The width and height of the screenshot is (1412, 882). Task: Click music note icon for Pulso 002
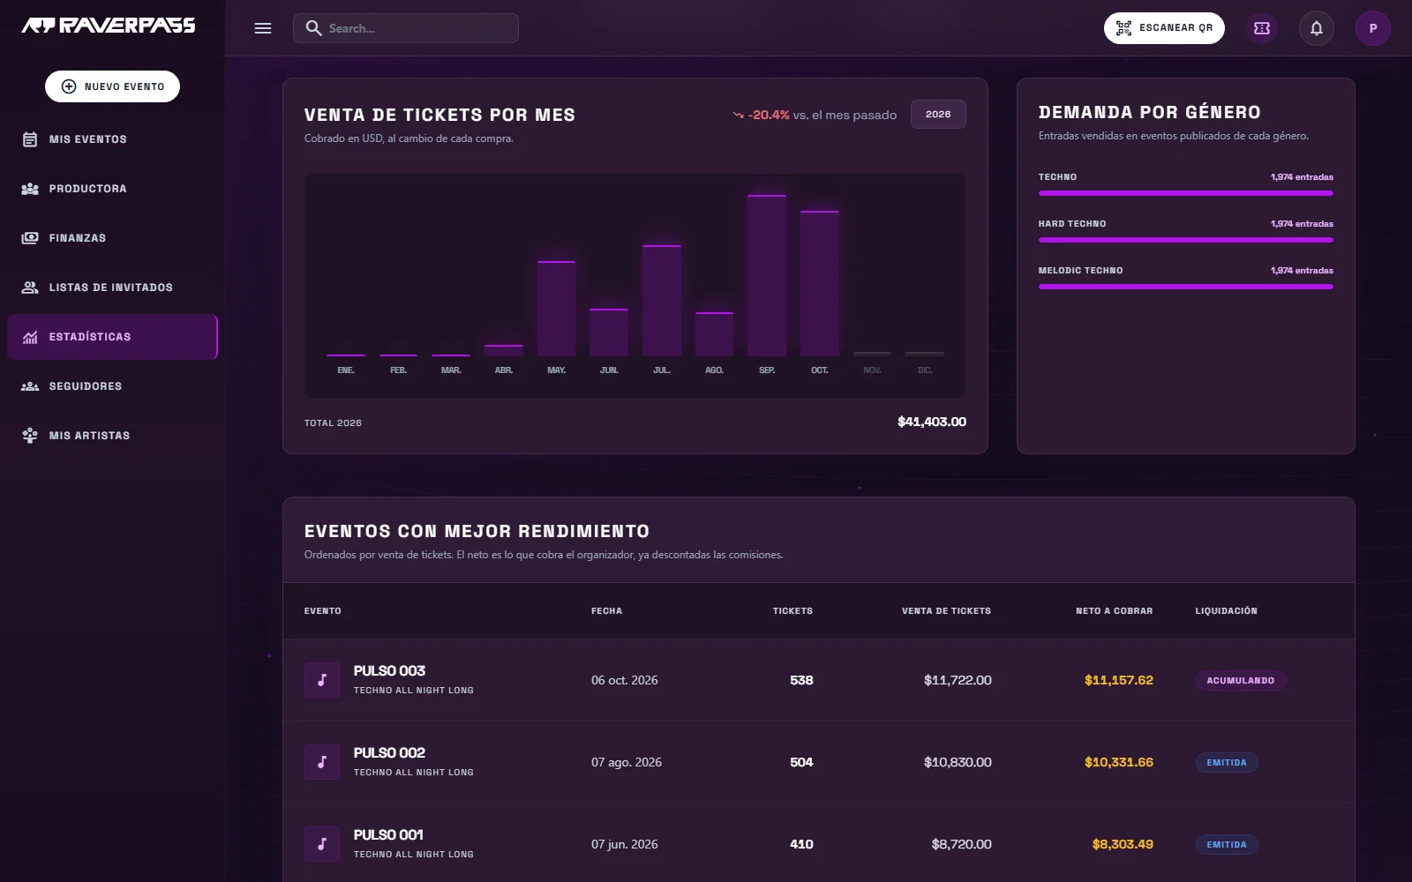tap(322, 762)
